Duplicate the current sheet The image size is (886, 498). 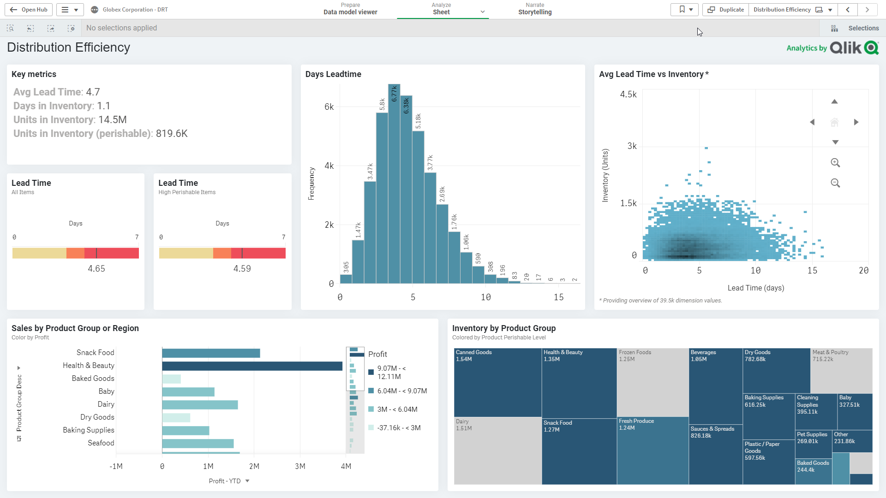click(x=725, y=10)
